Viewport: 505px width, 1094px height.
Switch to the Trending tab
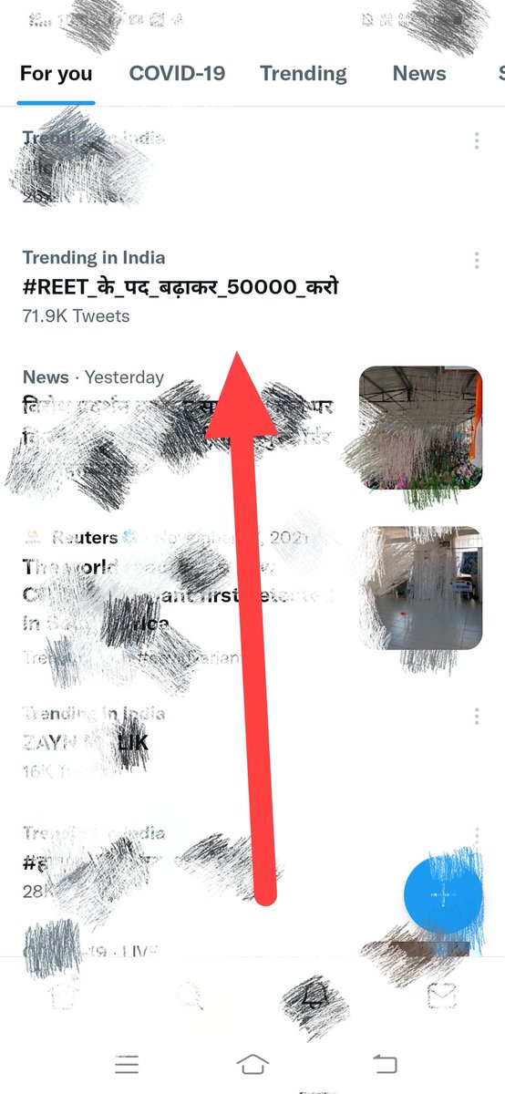tap(304, 74)
